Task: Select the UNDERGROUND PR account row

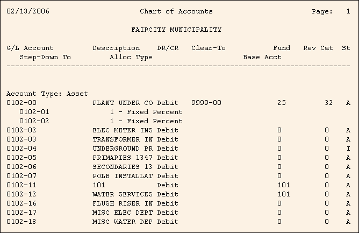Action: (123, 149)
